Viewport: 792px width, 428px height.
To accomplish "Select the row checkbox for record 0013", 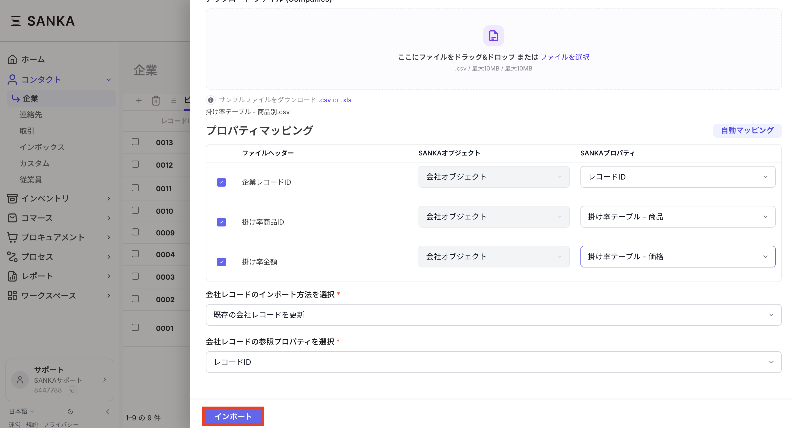I will tap(135, 142).
